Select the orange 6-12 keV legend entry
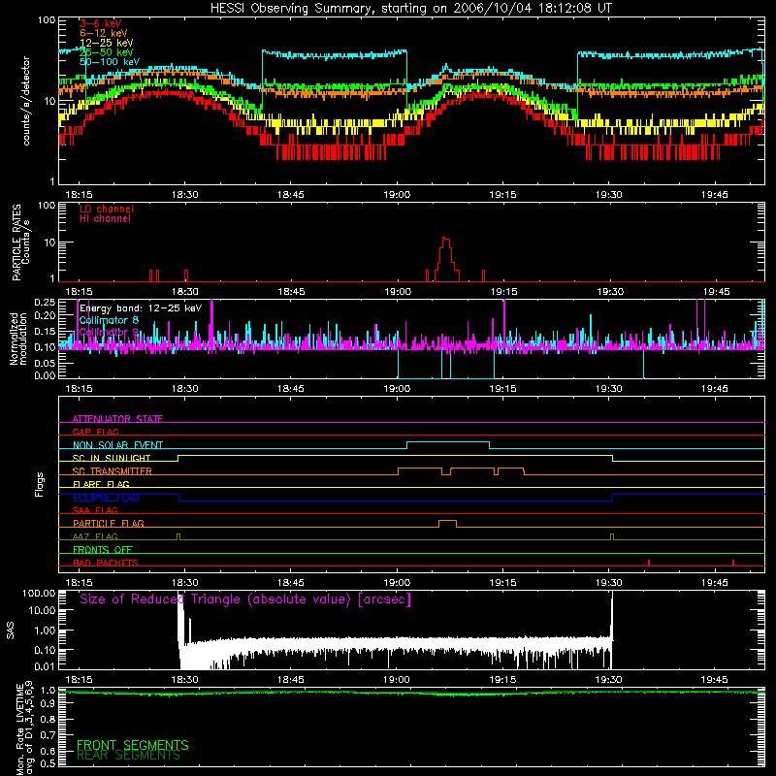 coord(104,33)
